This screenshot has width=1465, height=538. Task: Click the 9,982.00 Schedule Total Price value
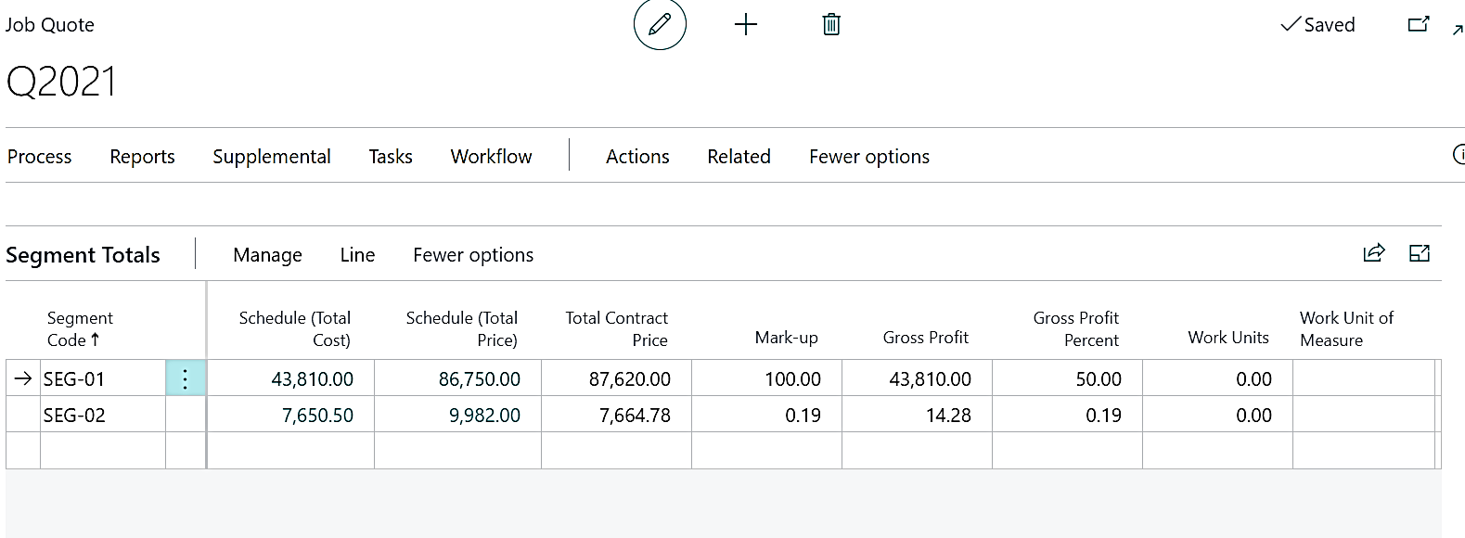click(484, 416)
